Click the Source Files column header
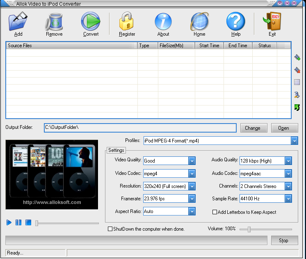Screen dimensions: 306x259 click(72, 46)
